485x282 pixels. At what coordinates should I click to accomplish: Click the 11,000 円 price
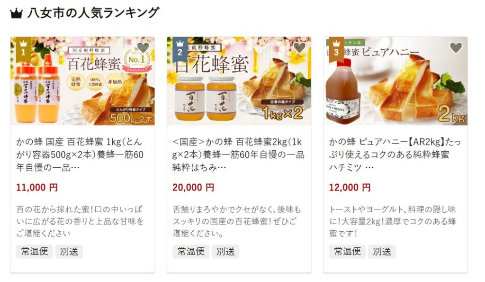pyautogui.click(x=37, y=187)
